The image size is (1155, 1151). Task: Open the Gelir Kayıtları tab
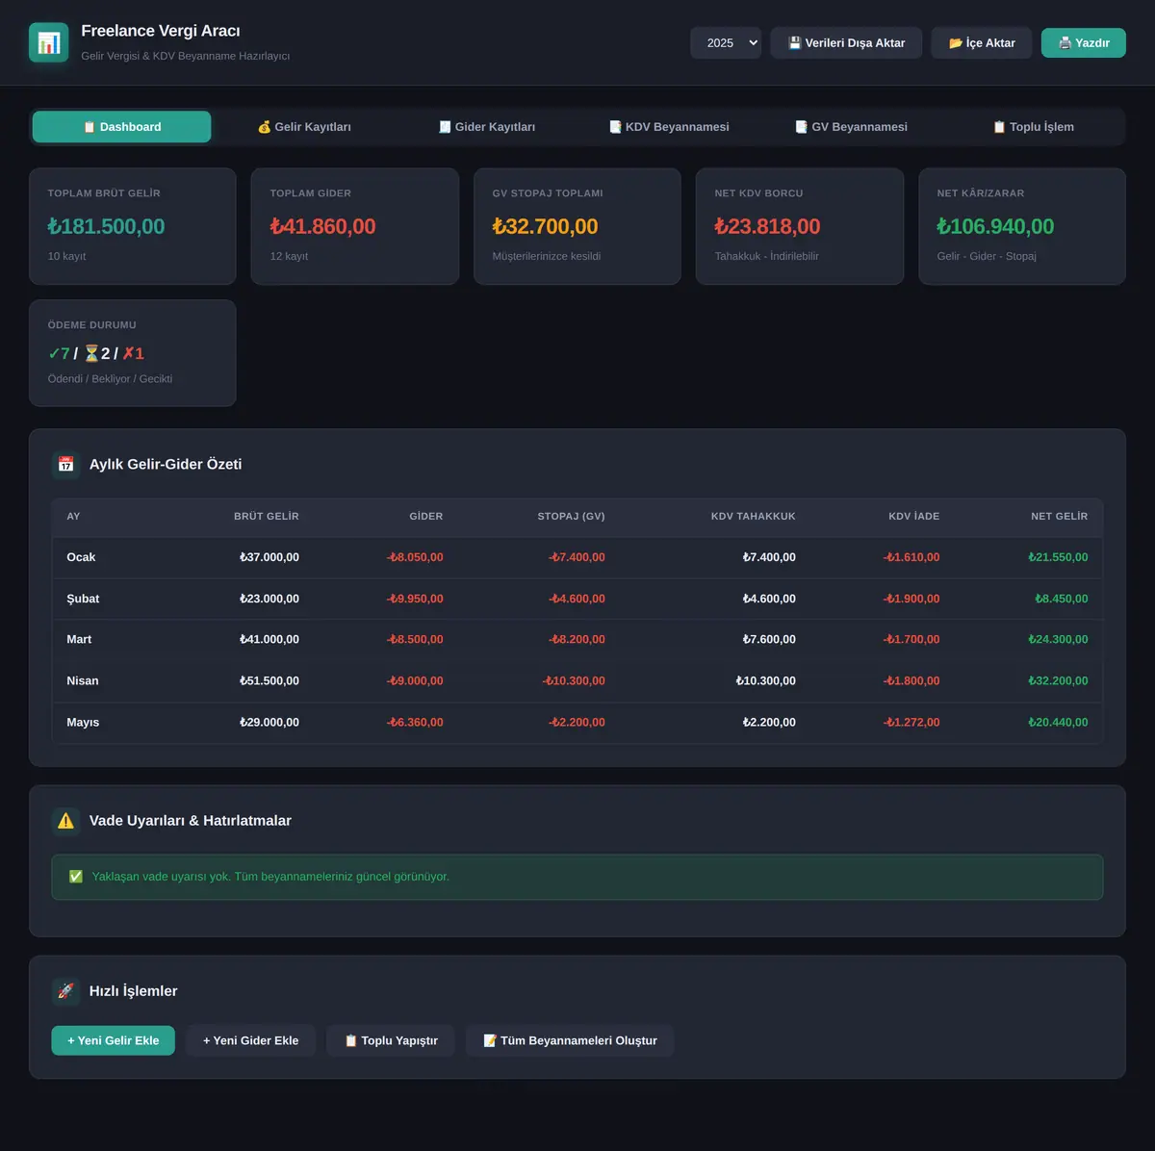click(x=304, y=127)
